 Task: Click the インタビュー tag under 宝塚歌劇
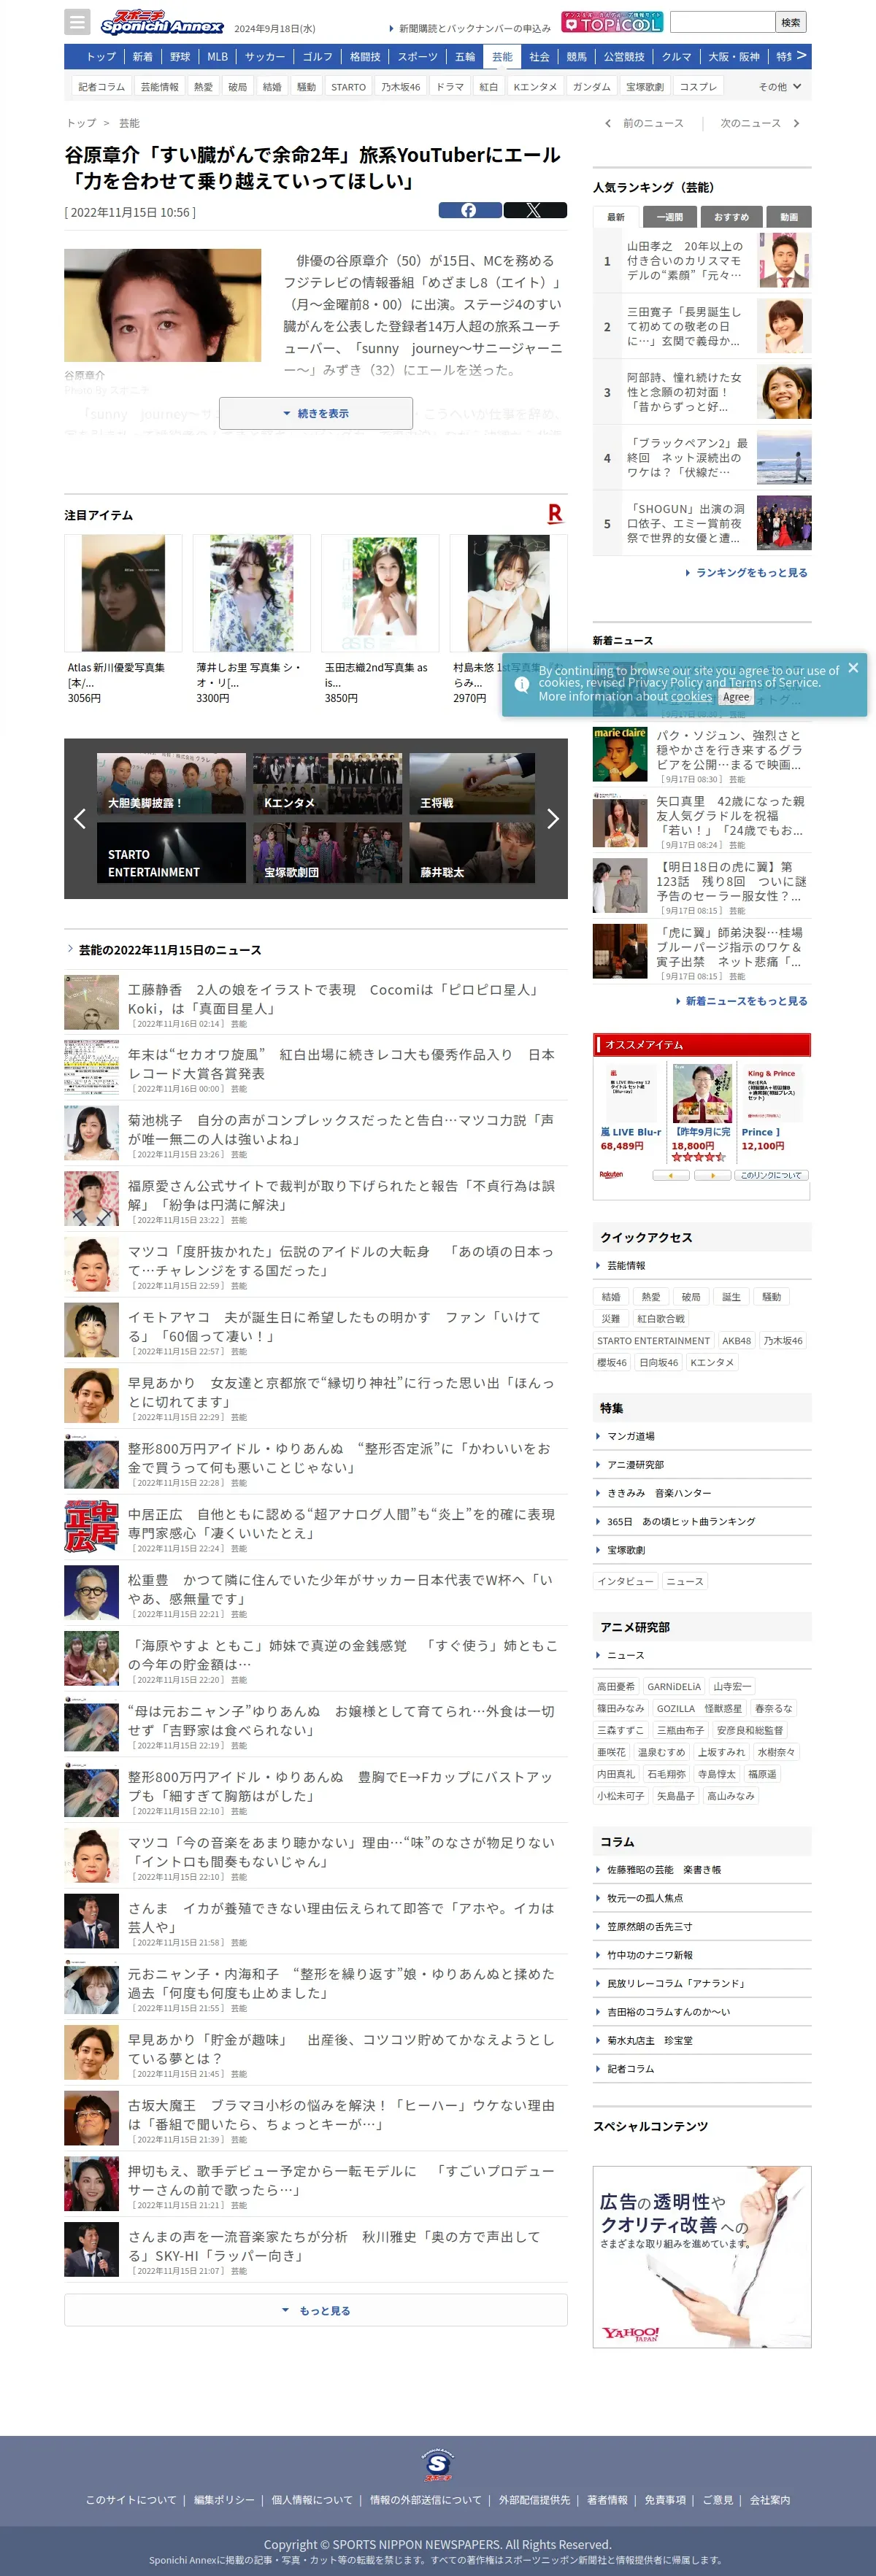coord(625,1581)
